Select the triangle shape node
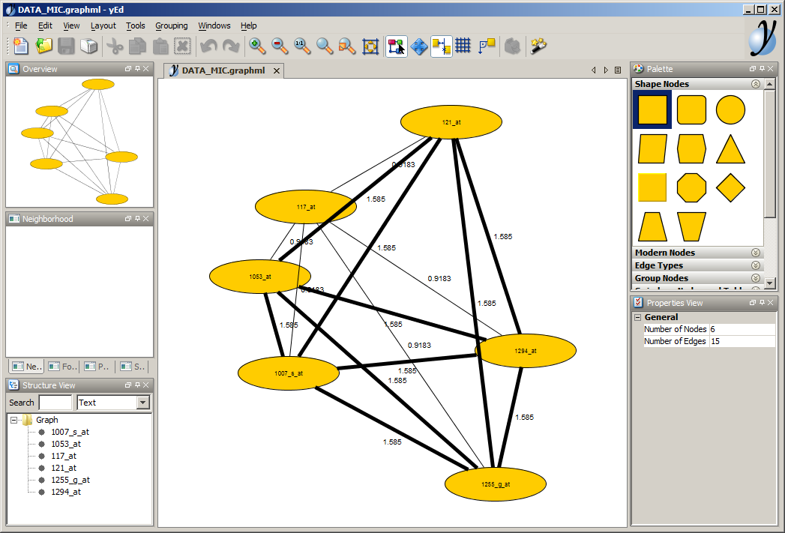The image size is (785, 533). click(730, 148)
